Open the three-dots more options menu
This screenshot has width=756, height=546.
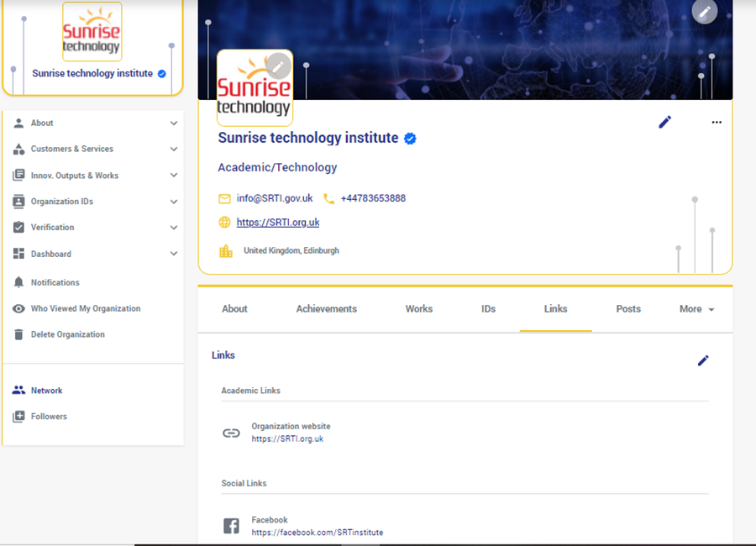(717, 122)
